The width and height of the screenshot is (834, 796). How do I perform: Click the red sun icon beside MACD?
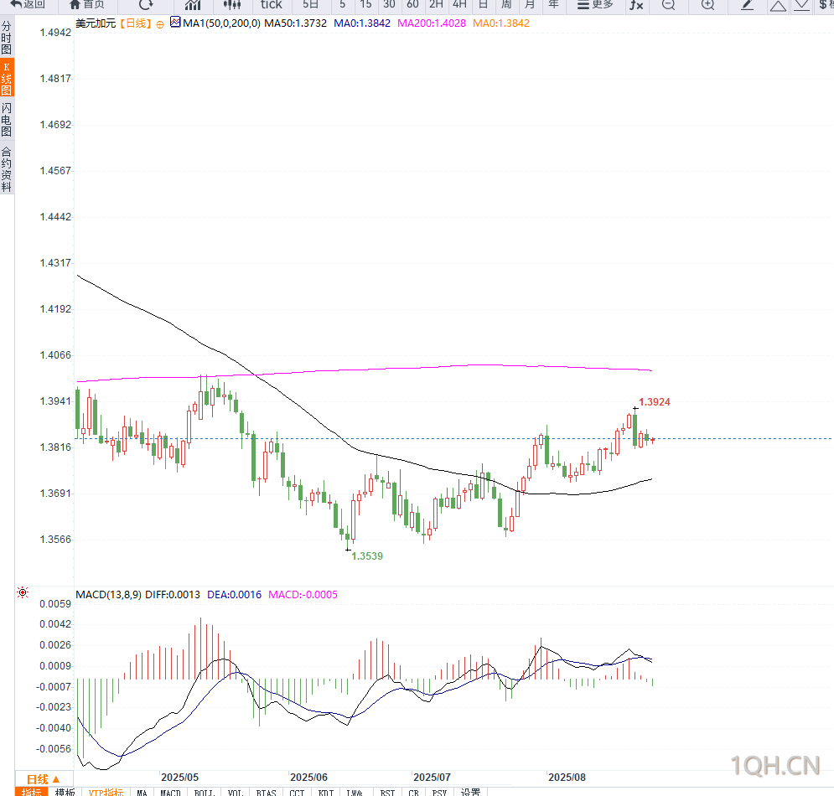[x=23, y=592]
